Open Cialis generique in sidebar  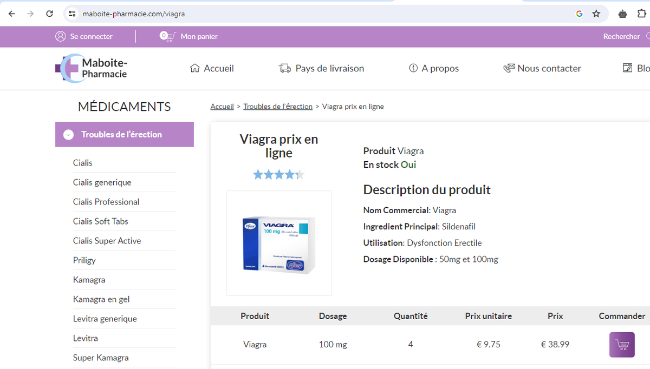[102, 182]
